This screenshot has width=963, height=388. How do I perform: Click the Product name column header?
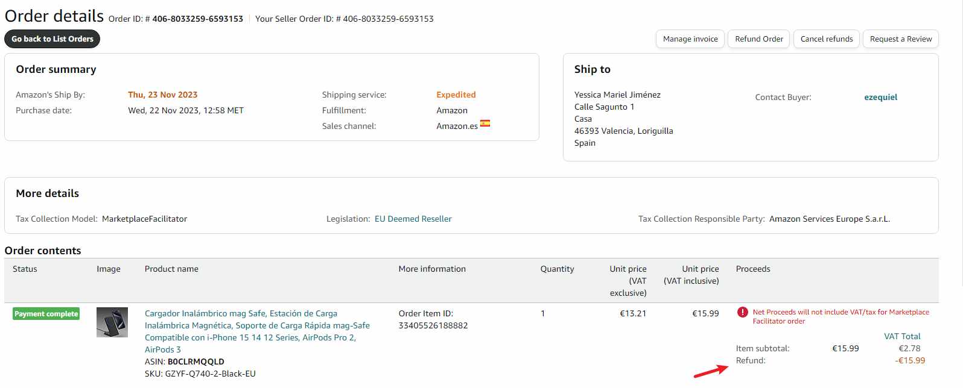tap(171, 269)
